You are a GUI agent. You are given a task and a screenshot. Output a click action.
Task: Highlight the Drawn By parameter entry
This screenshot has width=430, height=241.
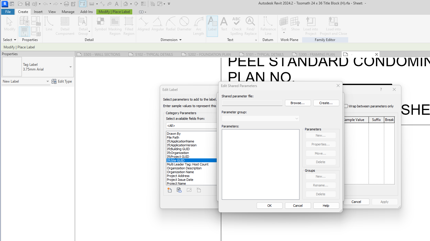click(191, 133)
